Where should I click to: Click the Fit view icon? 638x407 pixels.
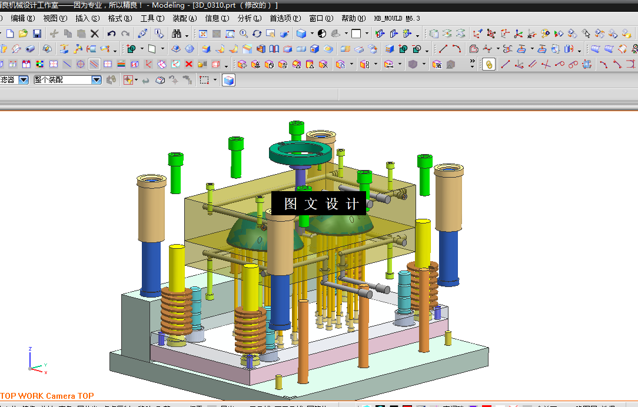[x=202, y=34]
